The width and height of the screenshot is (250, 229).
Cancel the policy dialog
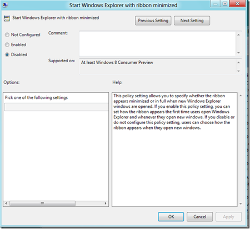tap(199, 217)
